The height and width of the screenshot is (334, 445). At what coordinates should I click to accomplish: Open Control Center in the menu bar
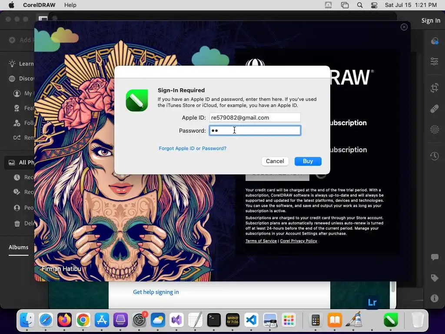click(374, 5)
